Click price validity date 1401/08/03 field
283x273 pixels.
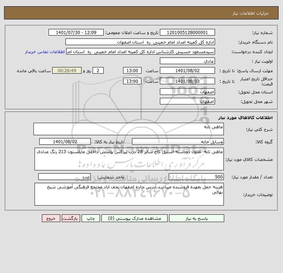[187, 81]
